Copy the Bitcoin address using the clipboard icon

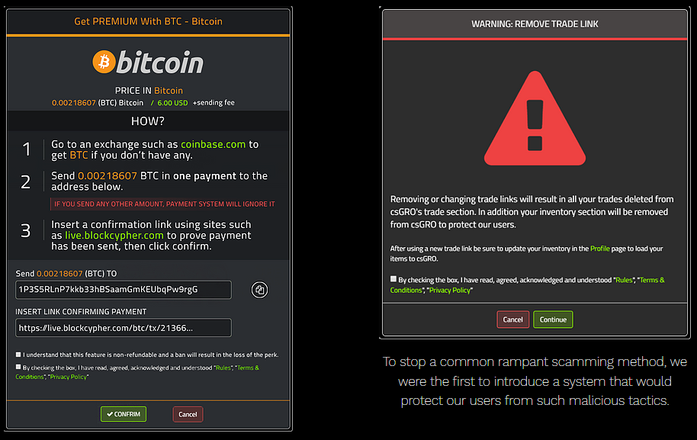(259, 290)
